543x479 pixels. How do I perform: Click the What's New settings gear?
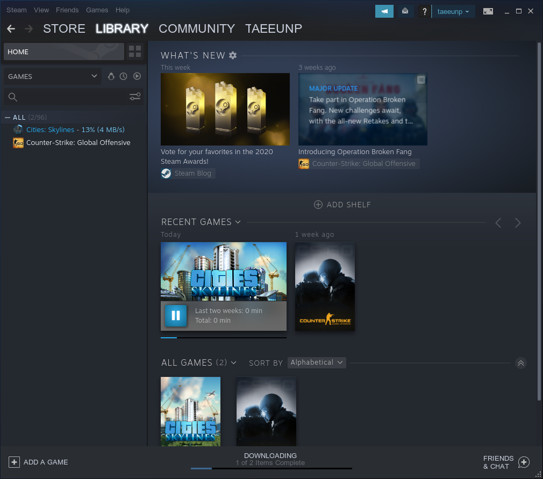[x=233, y=55]
